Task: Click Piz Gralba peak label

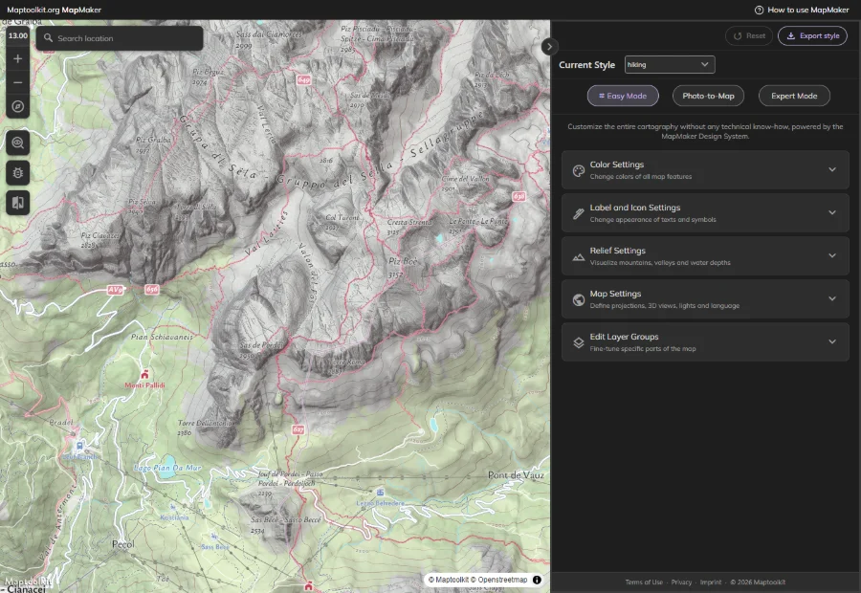Action: point(153,140)
